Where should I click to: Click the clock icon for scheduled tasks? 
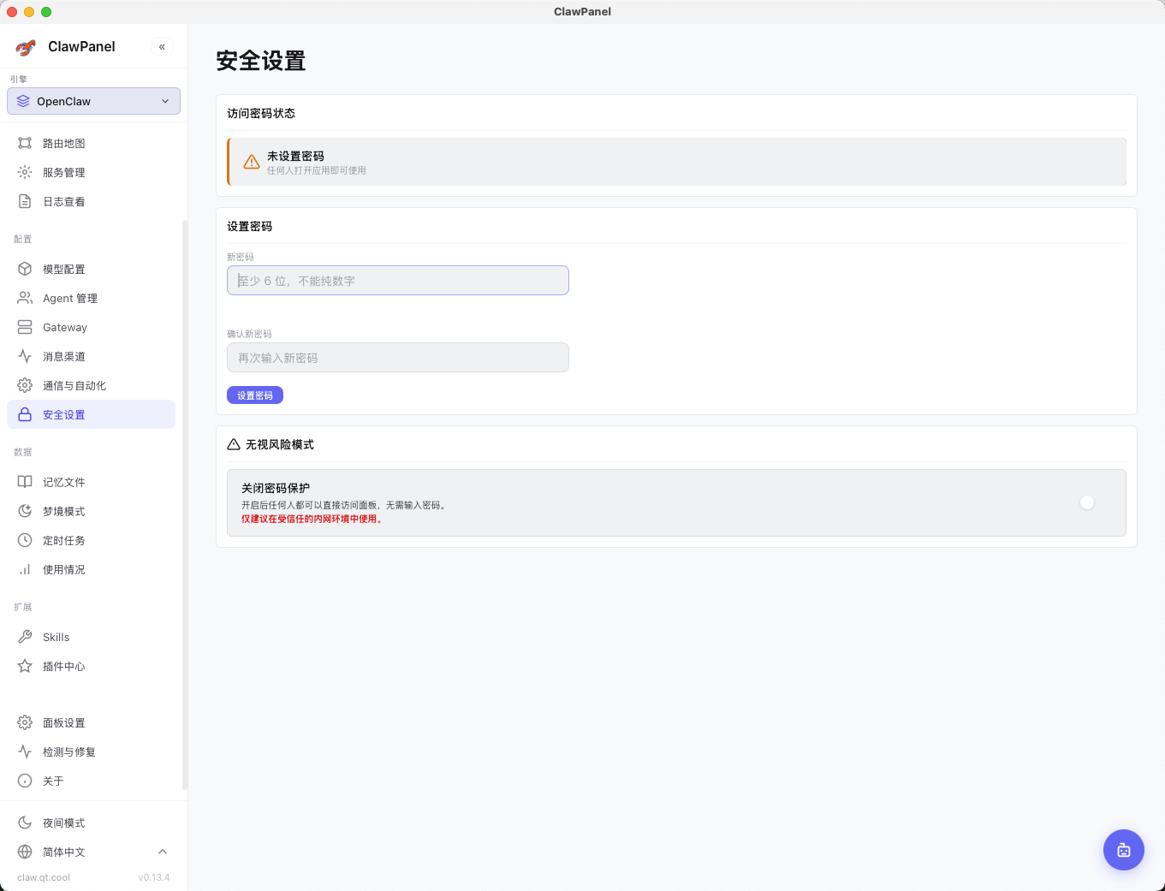(25, 540)
